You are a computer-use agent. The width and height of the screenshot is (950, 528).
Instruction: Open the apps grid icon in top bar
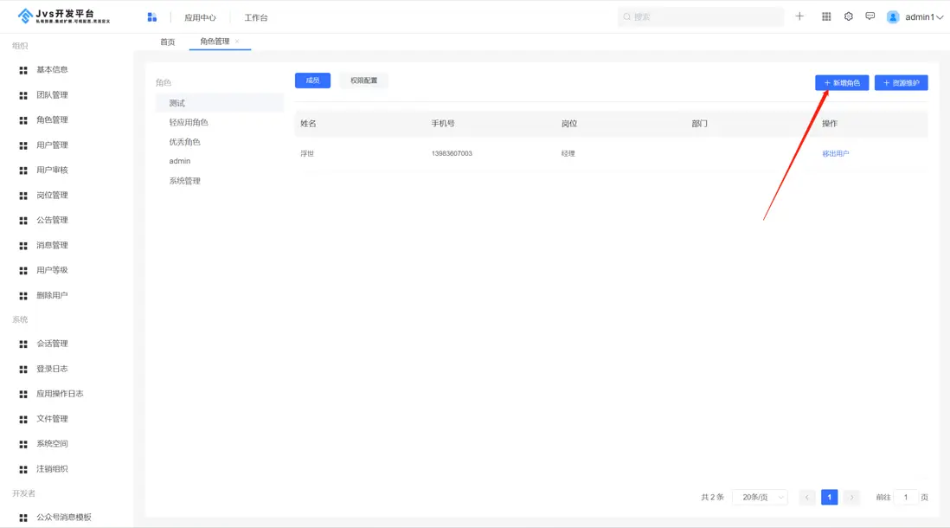tap(826, 16)
